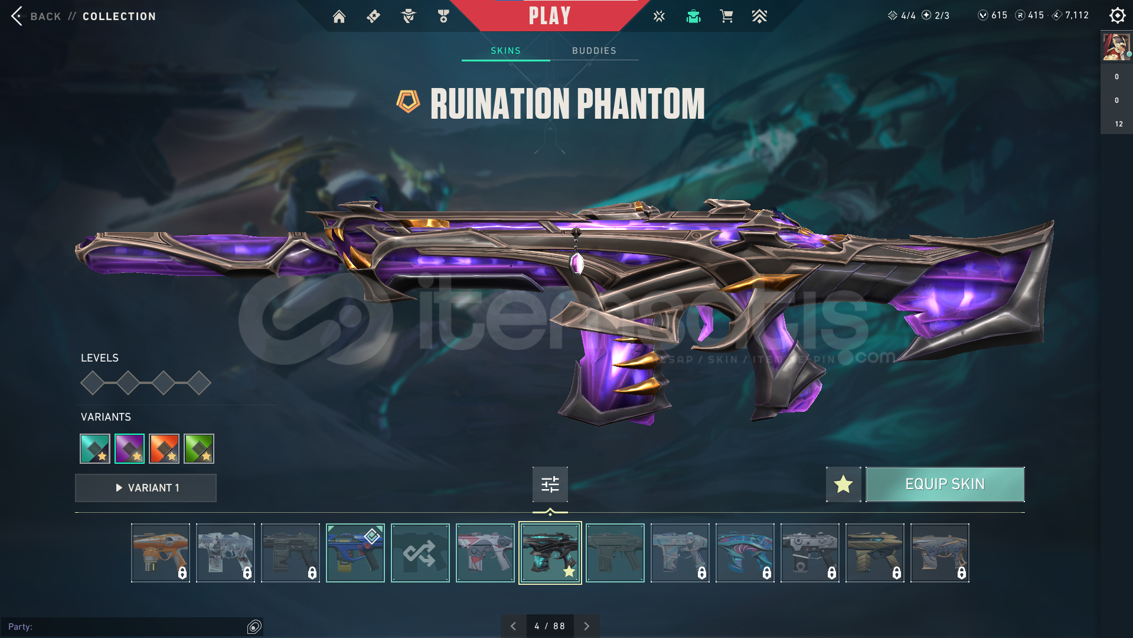1133x638 pixels.
Task: Open the party chat icon at bottom
Action: pyautogui.click(x=254, y=627)
